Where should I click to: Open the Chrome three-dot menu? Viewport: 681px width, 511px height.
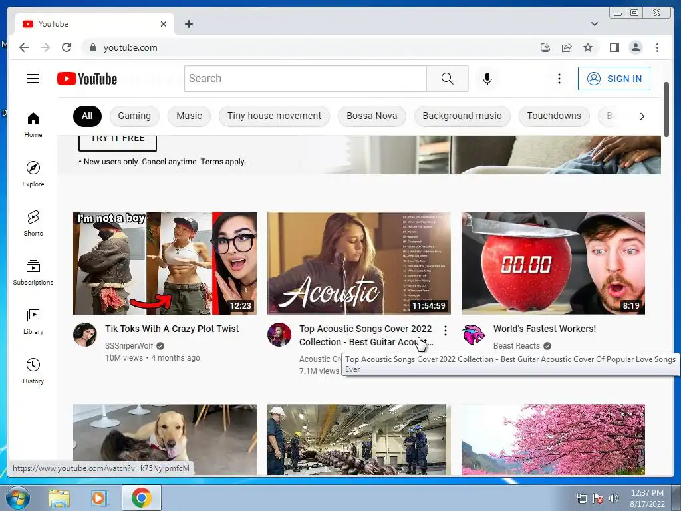657,47
